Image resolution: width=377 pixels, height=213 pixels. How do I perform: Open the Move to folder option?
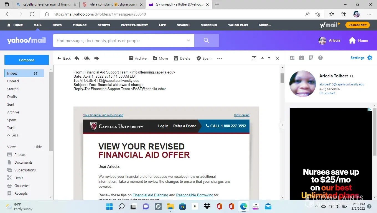coord(160,58)
